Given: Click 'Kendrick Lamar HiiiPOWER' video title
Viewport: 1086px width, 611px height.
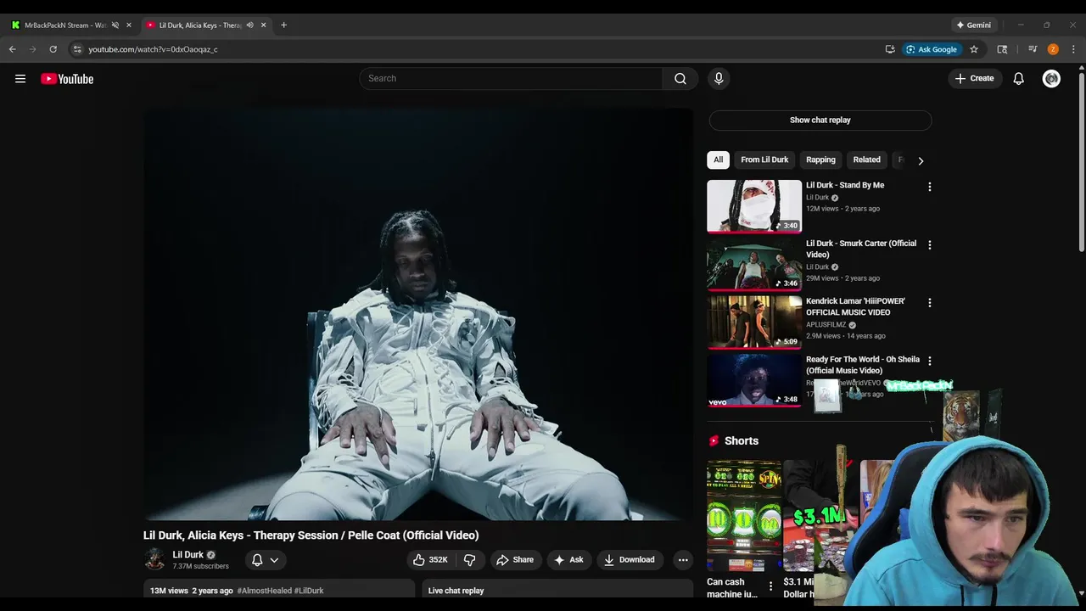Looking at the screenshot, I should (x=855, y=306).
